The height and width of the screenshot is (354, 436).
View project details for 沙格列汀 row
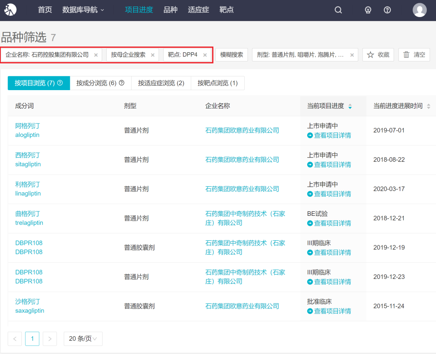pyautogui.click(x=329, y=311)
